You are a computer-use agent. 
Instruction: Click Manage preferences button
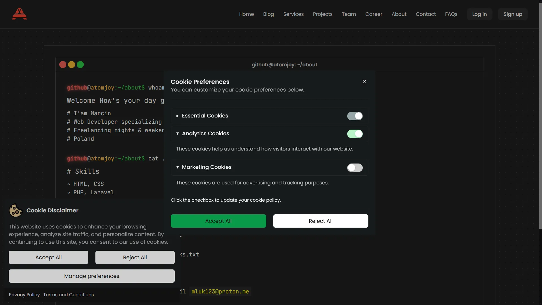pos(92,276)
